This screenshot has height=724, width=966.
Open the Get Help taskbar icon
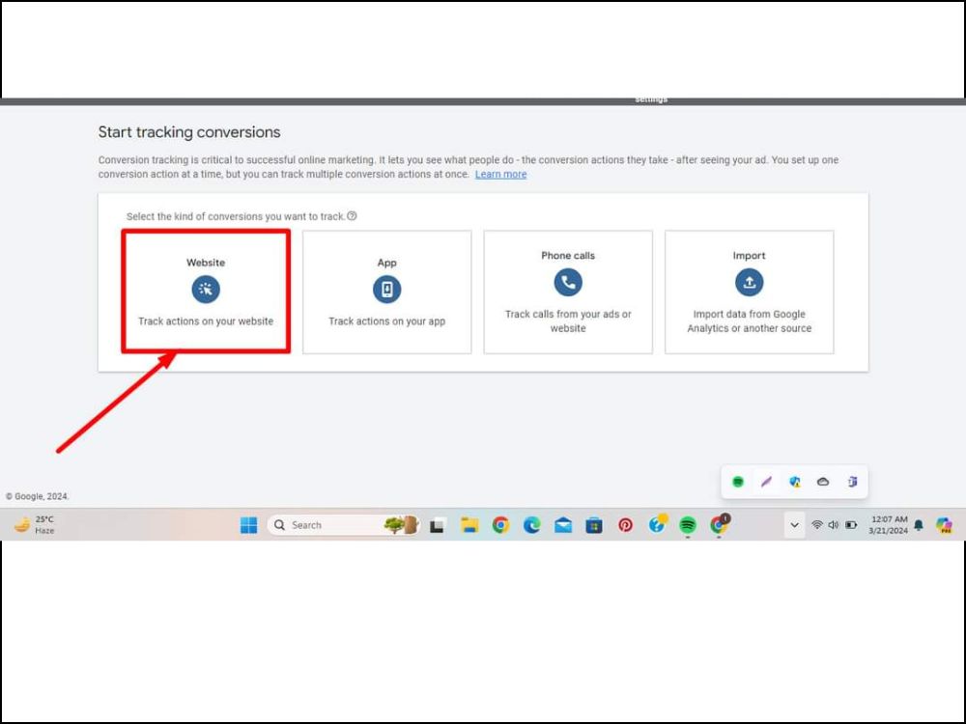coord(657,524)
